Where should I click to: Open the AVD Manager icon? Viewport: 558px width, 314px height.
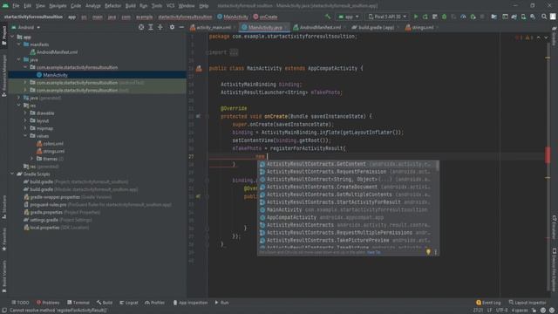pyautogui.click(x=523, y=17)
